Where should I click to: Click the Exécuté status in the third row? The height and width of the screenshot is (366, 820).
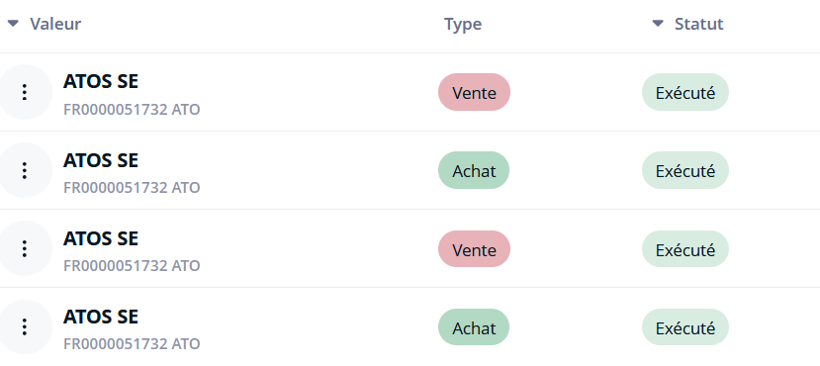685,249
